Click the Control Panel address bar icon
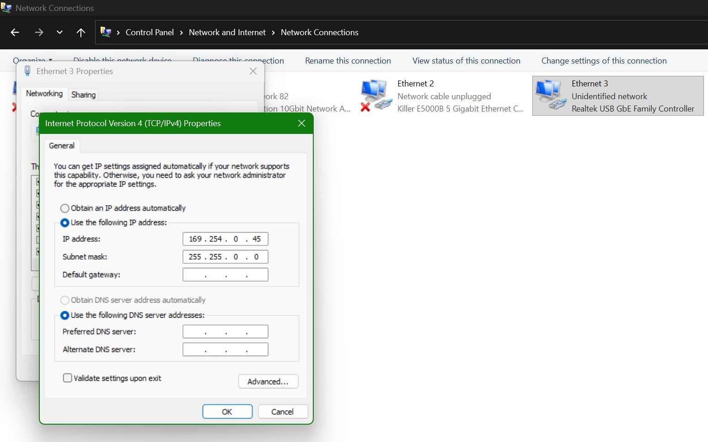Image resolution: width=708 pixels, height=442 pixels. click(106, 32)
